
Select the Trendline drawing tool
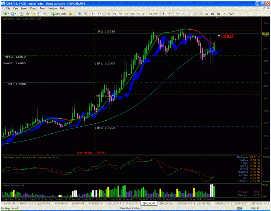coord(183,13)
